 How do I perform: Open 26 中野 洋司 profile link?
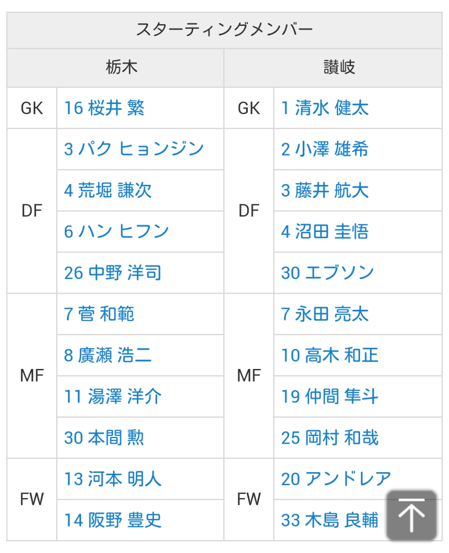(x=113, y=273)
